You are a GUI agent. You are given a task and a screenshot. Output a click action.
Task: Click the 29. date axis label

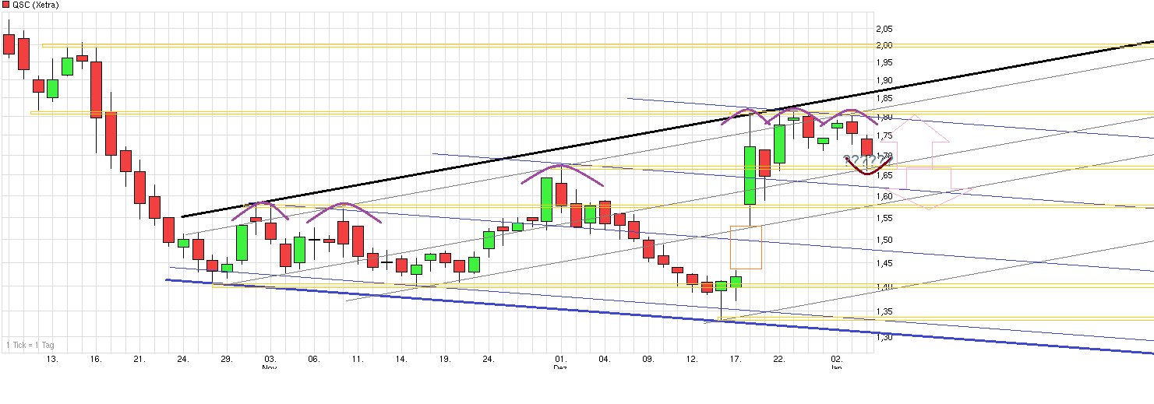[226, 360]
